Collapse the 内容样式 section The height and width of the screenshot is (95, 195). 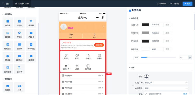[129, 18]
